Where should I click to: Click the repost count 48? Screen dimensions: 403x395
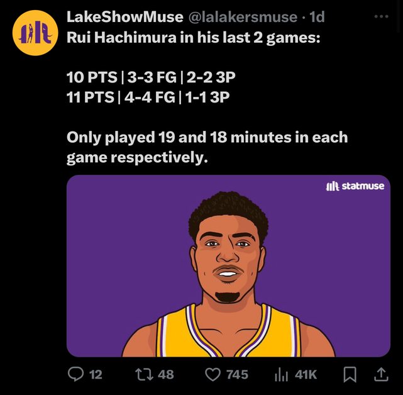pyautogui.click(x=166, y=374)
